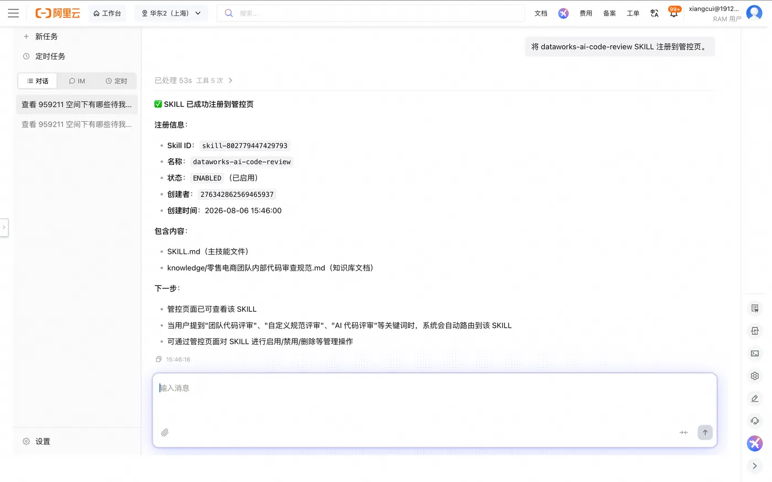The width and height of the screenshot is (772, 482).
Task: Click the xiangcui@1912 account name
Action: 714,9
